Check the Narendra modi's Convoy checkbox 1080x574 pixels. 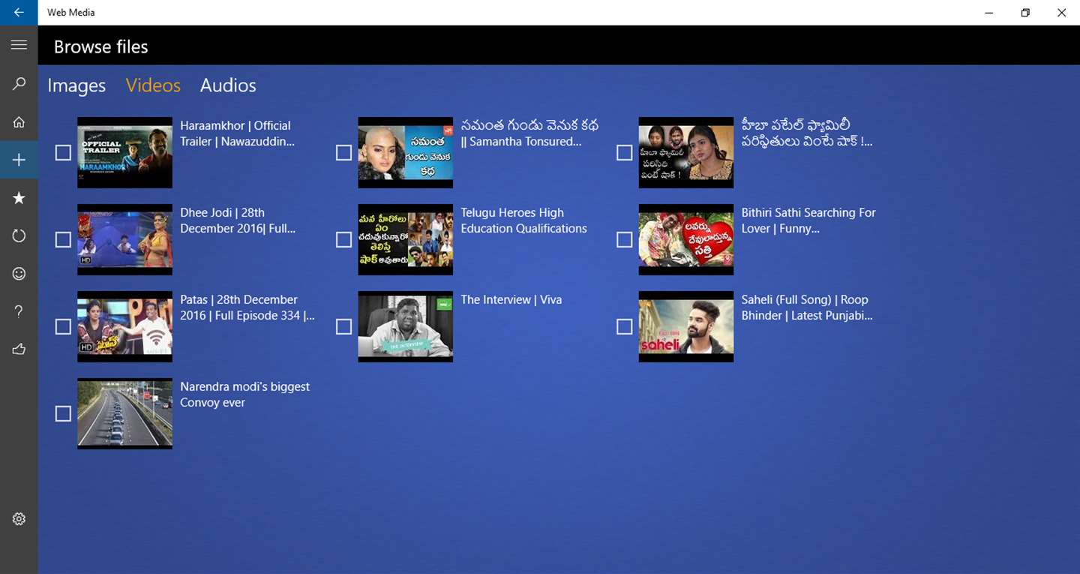click(63, 413)
